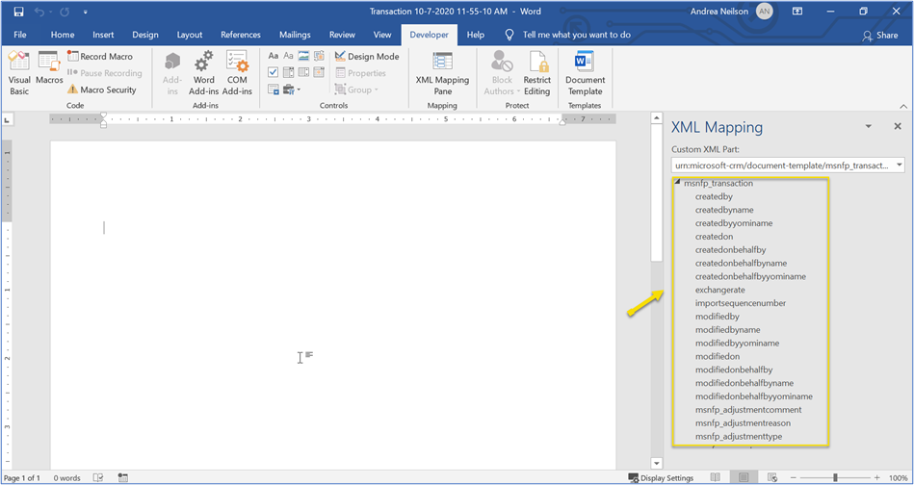
Task: Start Record Macro
Action: point(99,57)
